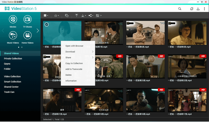Select the 第21集.mp4 video thumbnail

point(62,100)
